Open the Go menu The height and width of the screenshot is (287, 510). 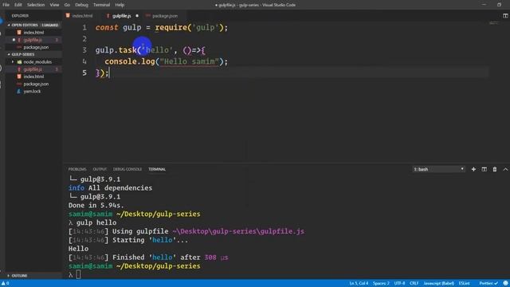pyautogui.click(x=67, y=5)
